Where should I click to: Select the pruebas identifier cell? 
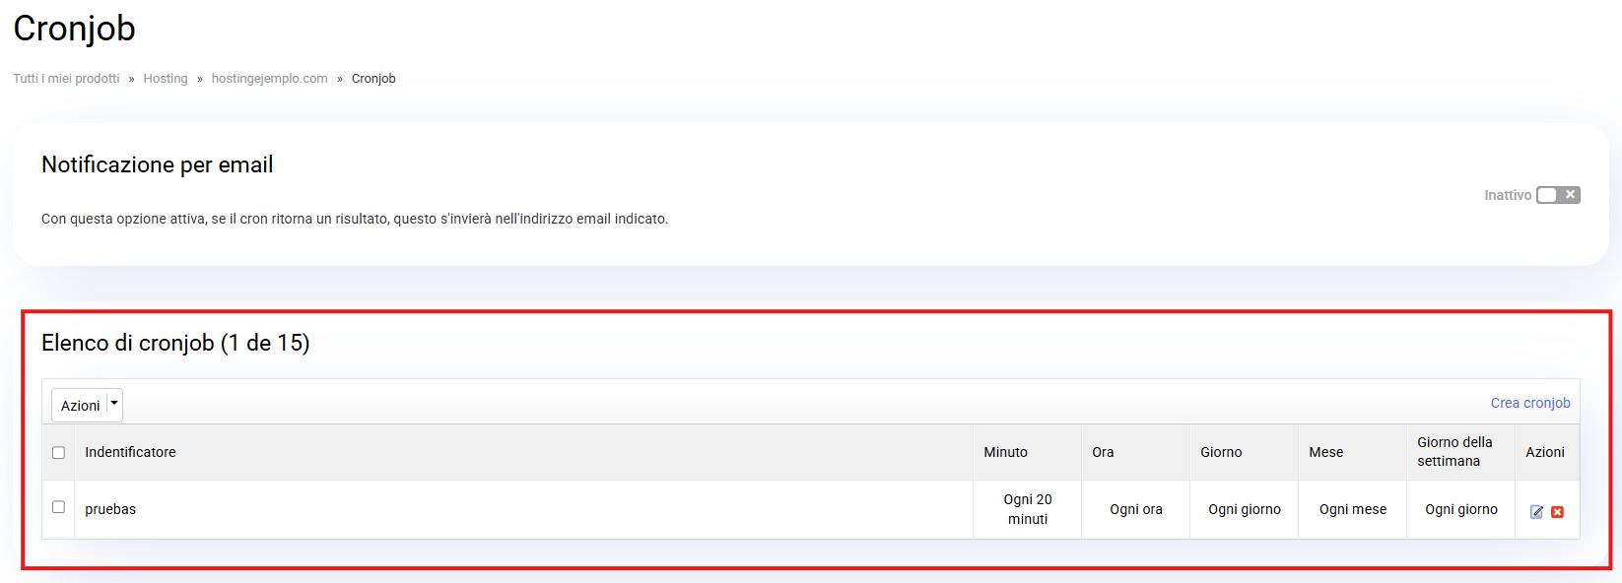coord(110,509)
